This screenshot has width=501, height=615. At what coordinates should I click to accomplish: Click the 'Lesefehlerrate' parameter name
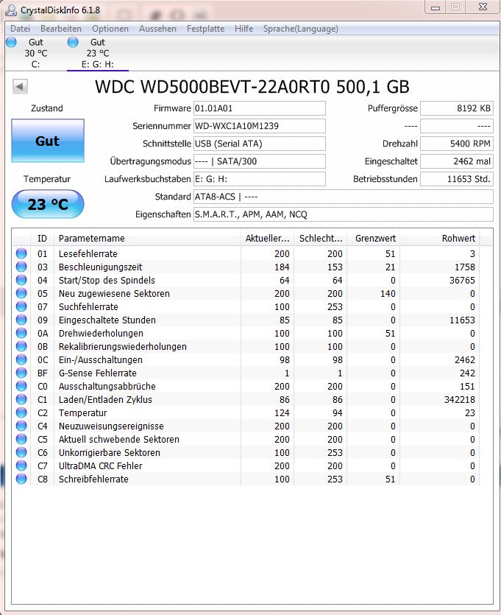pos(88,254)
